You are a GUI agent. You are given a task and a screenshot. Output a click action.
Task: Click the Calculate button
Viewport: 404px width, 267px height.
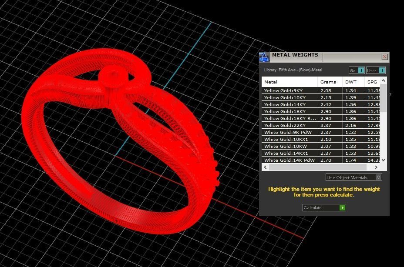click(x=324, y=207)
